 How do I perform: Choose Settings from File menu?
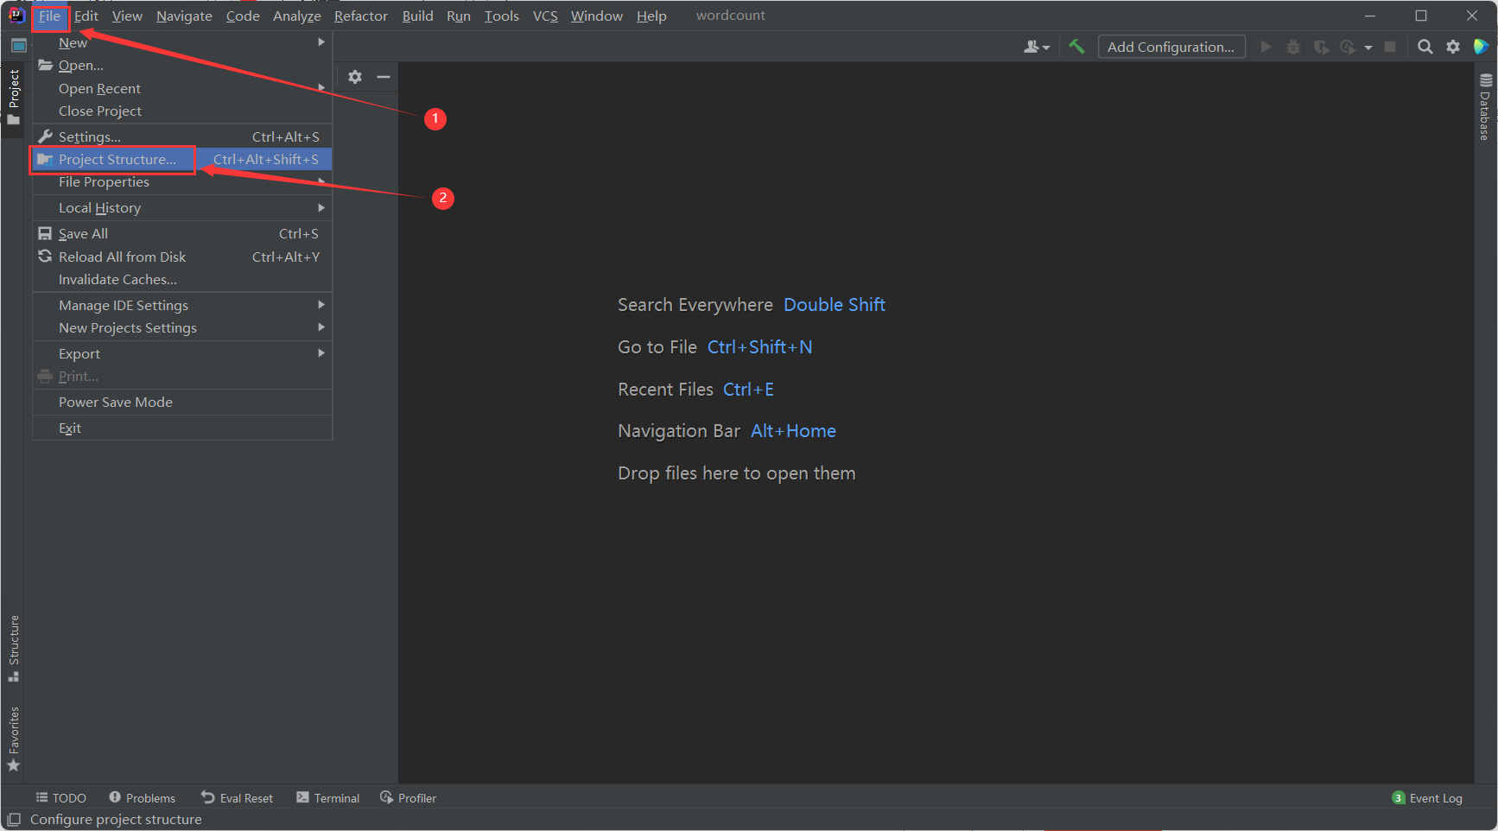[x=182, y=137]
